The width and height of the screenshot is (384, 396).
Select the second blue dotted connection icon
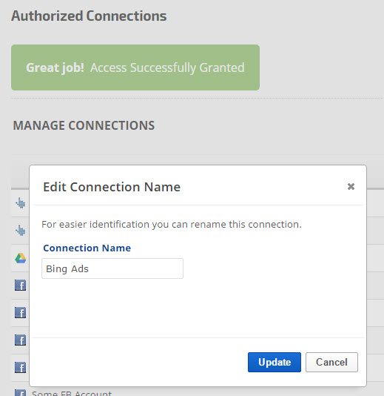pyautogui.click(x=21, y=230)
